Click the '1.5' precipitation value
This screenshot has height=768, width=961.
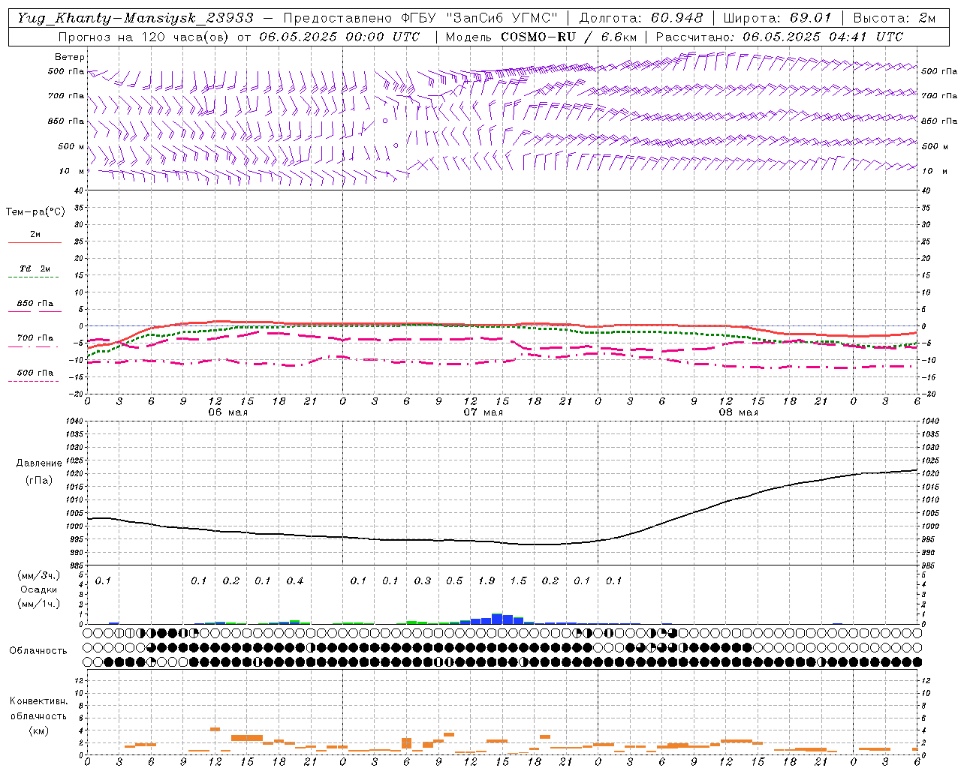pyautogui.click(x=519, y=580)
